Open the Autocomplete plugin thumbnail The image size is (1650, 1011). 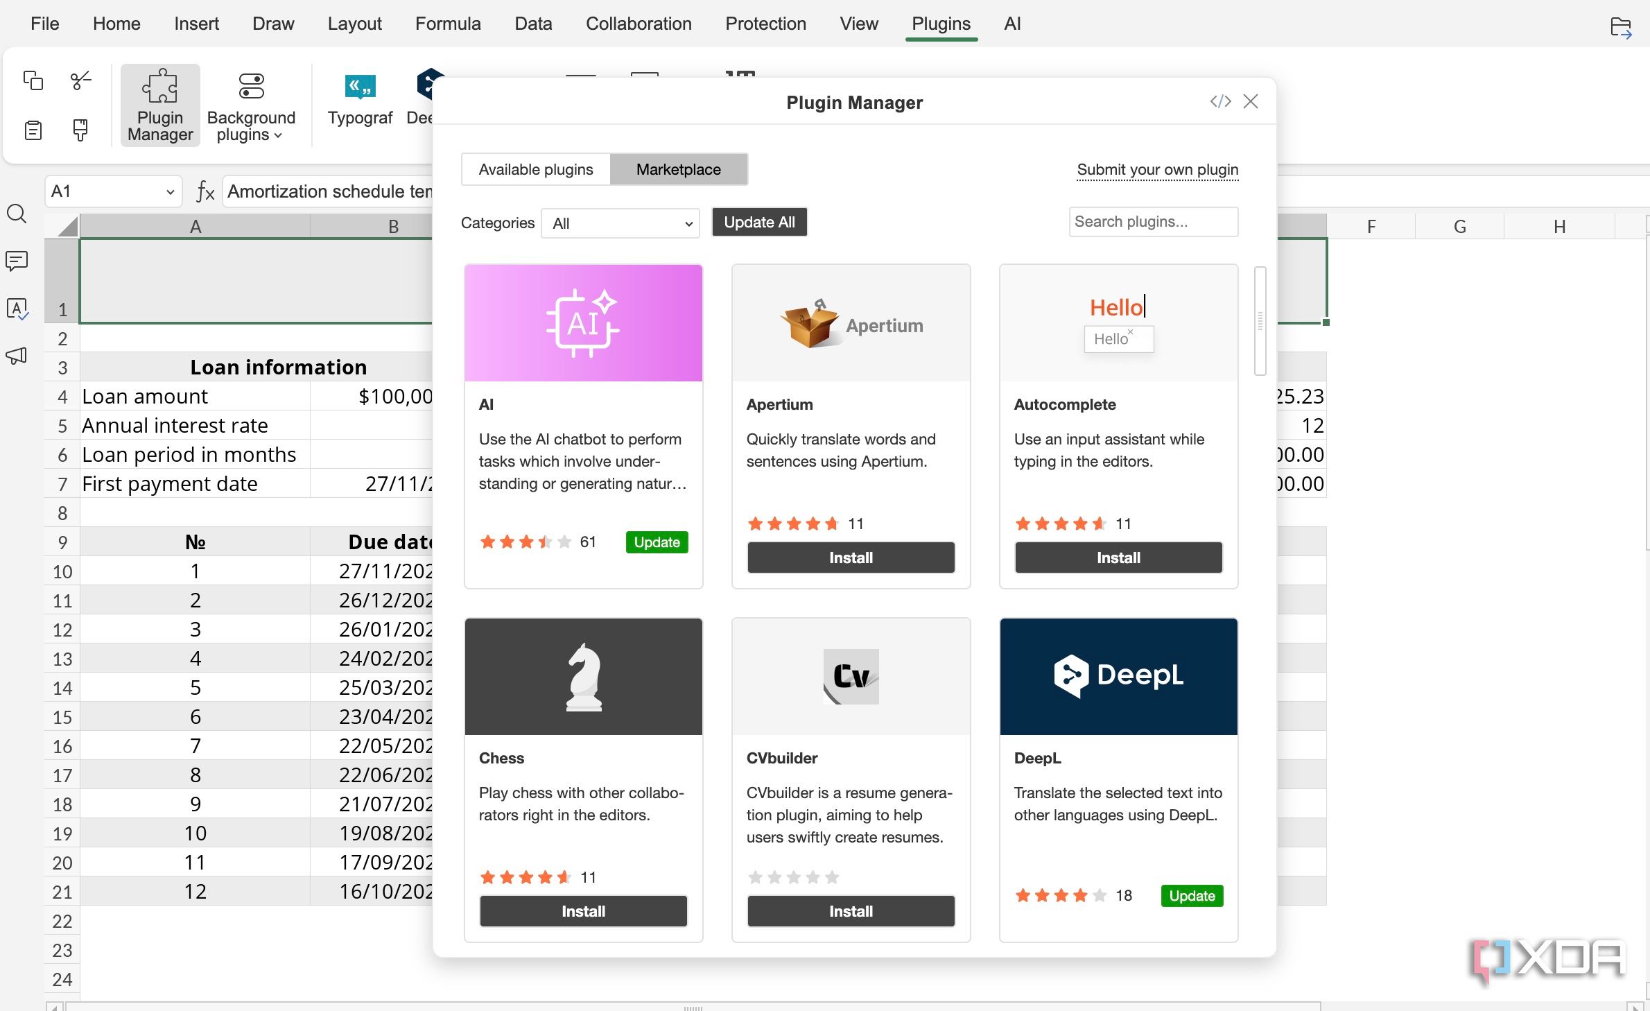point(1119,323)
